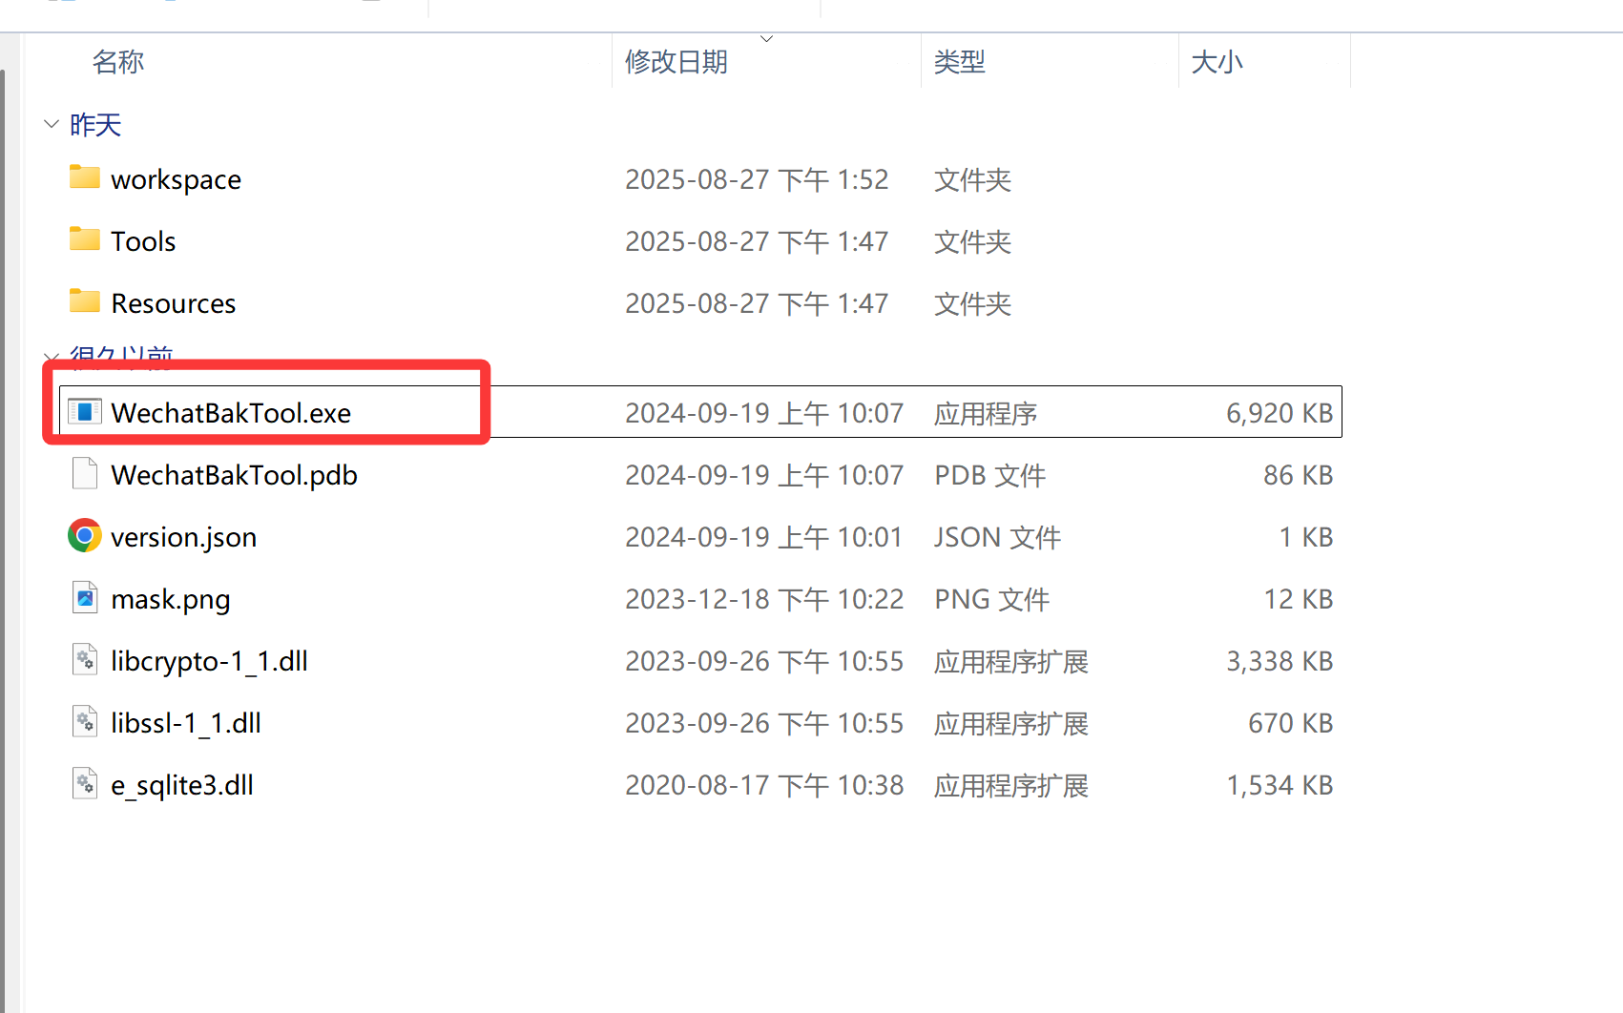1623x1013 pixels.
Task: Click the e_sqlite3.dll file icon
Action: (x=85, y=784)
